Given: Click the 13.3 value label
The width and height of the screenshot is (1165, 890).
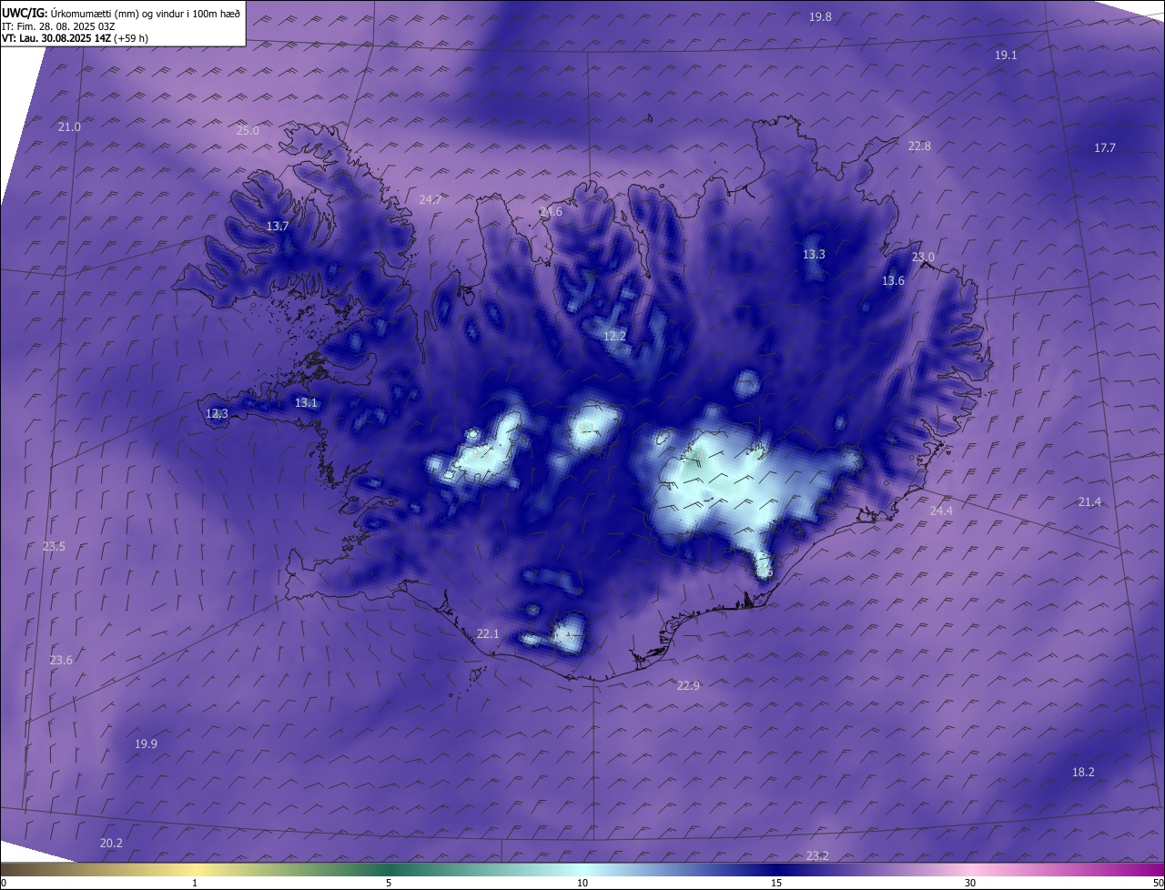Looking at the screenshot, I should click(814, 254).
